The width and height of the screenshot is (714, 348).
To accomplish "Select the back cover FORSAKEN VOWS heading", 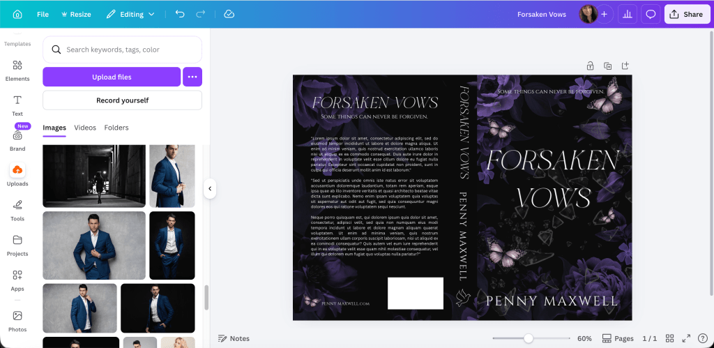I will (374, 103).
